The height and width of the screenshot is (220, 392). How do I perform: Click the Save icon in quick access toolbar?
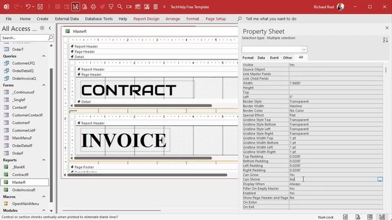[x=40, y=7]
